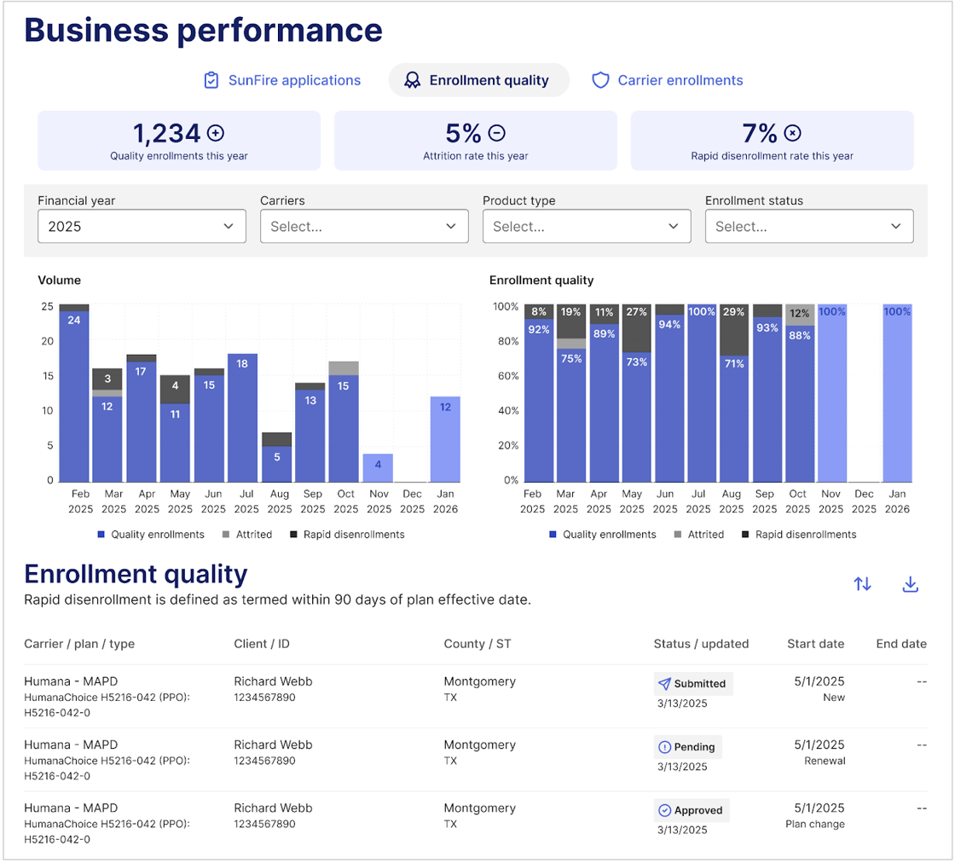Click the clipboard icon next to SunFire applications
This screenshot has height=863, width=955.
pyautogui.click(x=211, y=79)
